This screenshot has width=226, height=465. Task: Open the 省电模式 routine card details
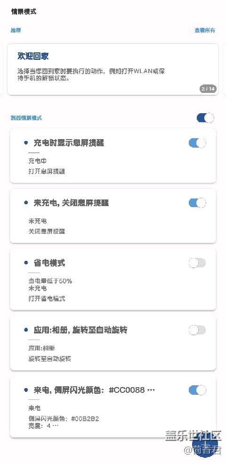point(113,279)
